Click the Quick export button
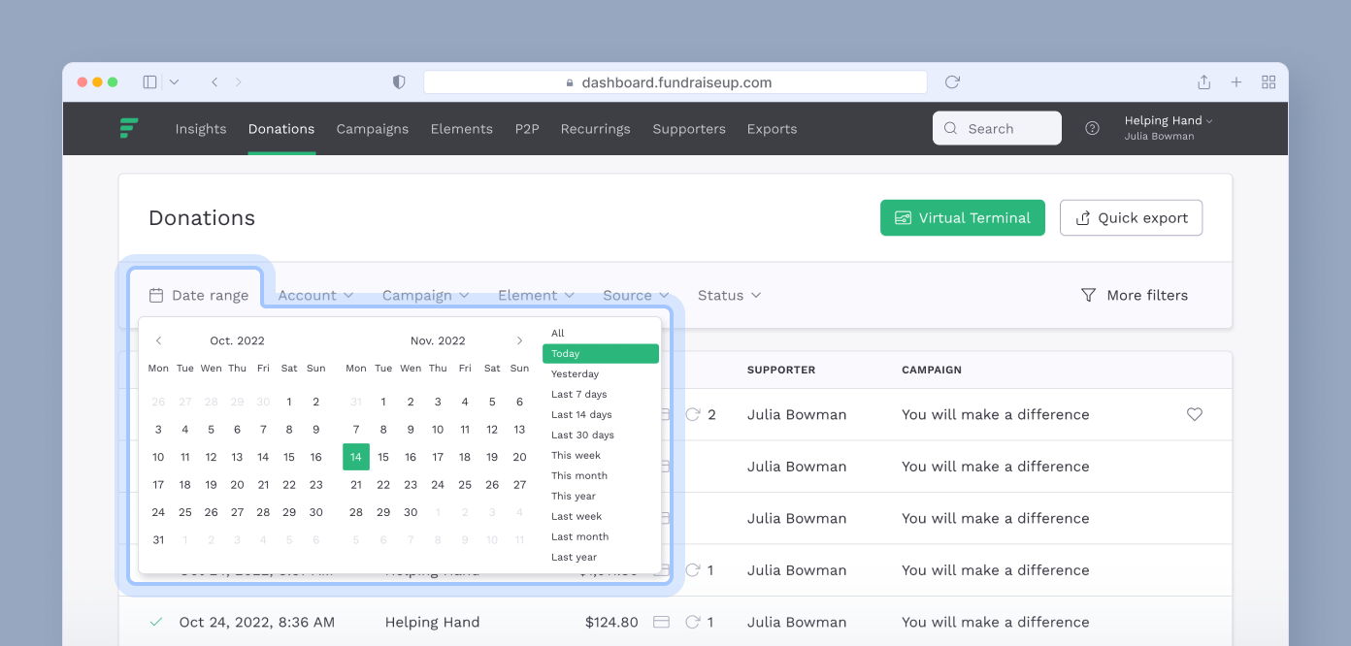Image resolution: width=1351 pixels, height=646 pixels. point(1131,217)
